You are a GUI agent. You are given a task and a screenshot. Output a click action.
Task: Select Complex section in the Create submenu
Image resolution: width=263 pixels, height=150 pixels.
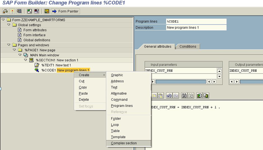coord(129,143)
